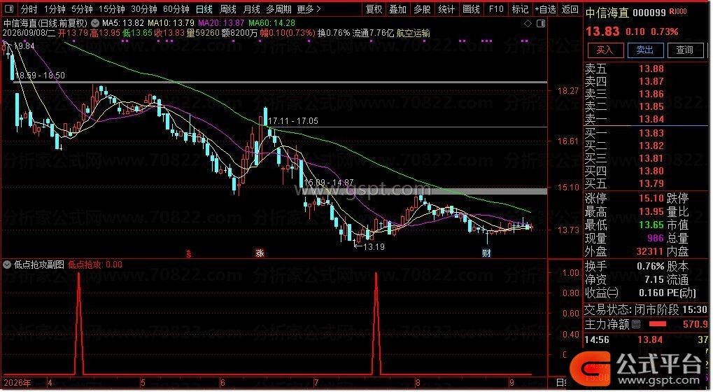Image resolution: width=713 pixels, height=392 pixels.
Task: Toggle the left sidebar panel icon
Action: coord(9,8)
